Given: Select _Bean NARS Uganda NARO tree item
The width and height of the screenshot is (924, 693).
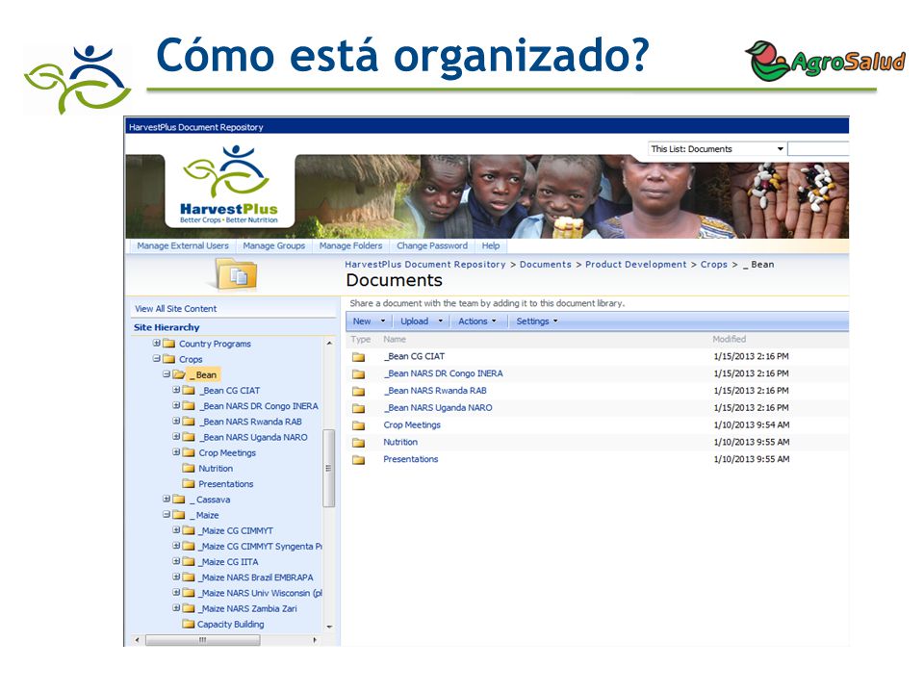Looking at the screenshot, I should tap(253, 437).
